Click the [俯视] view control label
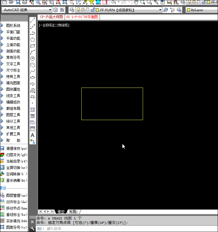Screen dimensions: 218x232 [49, 25]
